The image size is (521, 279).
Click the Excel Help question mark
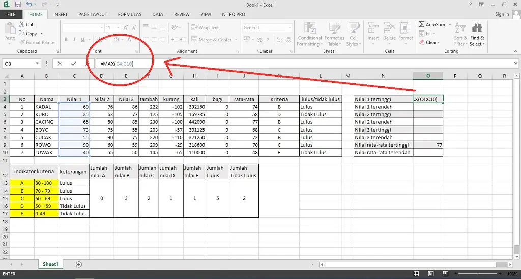(470, 4)
